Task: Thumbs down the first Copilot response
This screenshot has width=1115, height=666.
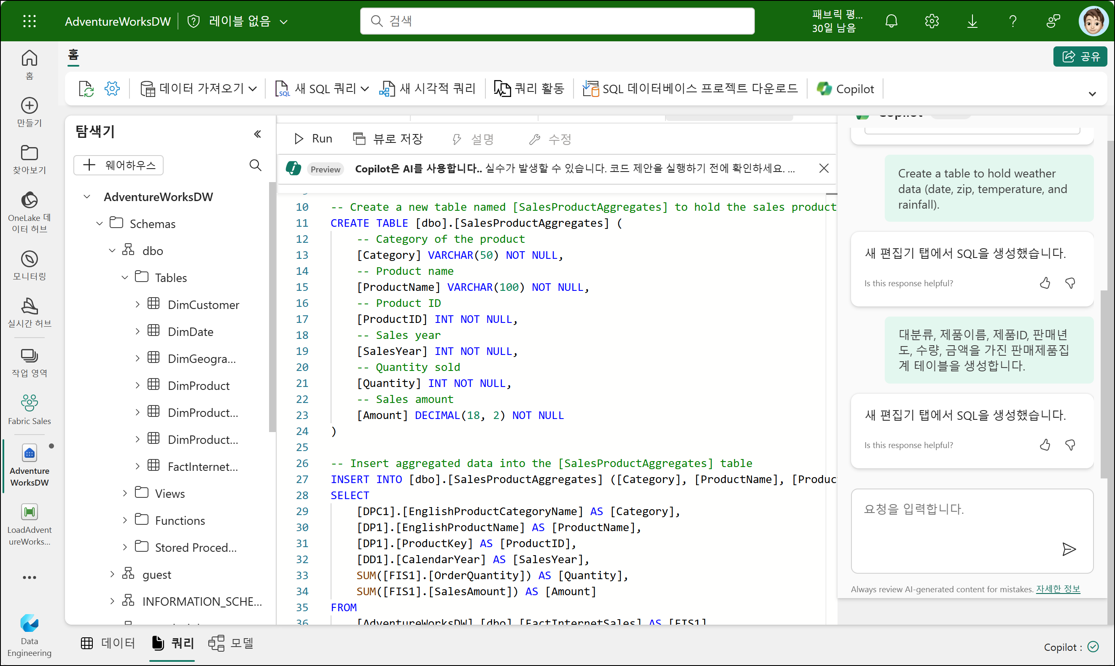Action: (x=1070, y=283)
